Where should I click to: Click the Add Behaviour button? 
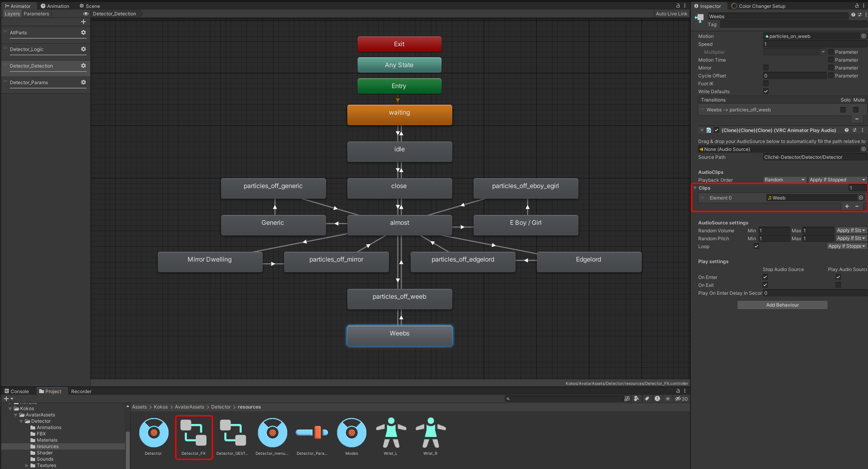coord(782,305)
